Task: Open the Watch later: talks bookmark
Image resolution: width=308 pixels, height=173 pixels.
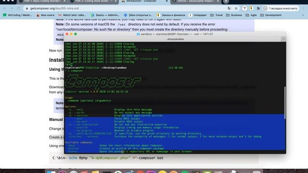Action: pyautogui.click(x=72, y=15)
